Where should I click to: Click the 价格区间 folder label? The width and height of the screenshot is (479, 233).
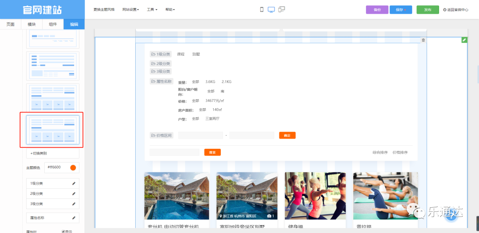point(161,136)
